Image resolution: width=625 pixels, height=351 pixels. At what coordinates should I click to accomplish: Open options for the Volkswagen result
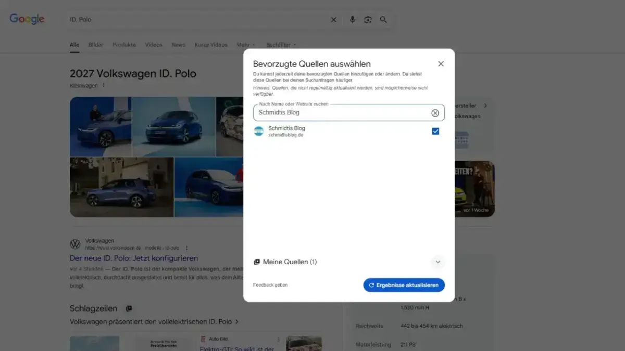(186, 248)
